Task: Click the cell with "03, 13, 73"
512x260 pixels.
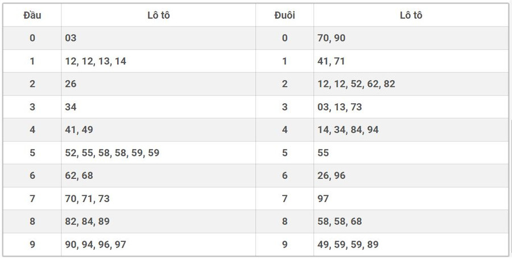Action: tap(340, 107)
